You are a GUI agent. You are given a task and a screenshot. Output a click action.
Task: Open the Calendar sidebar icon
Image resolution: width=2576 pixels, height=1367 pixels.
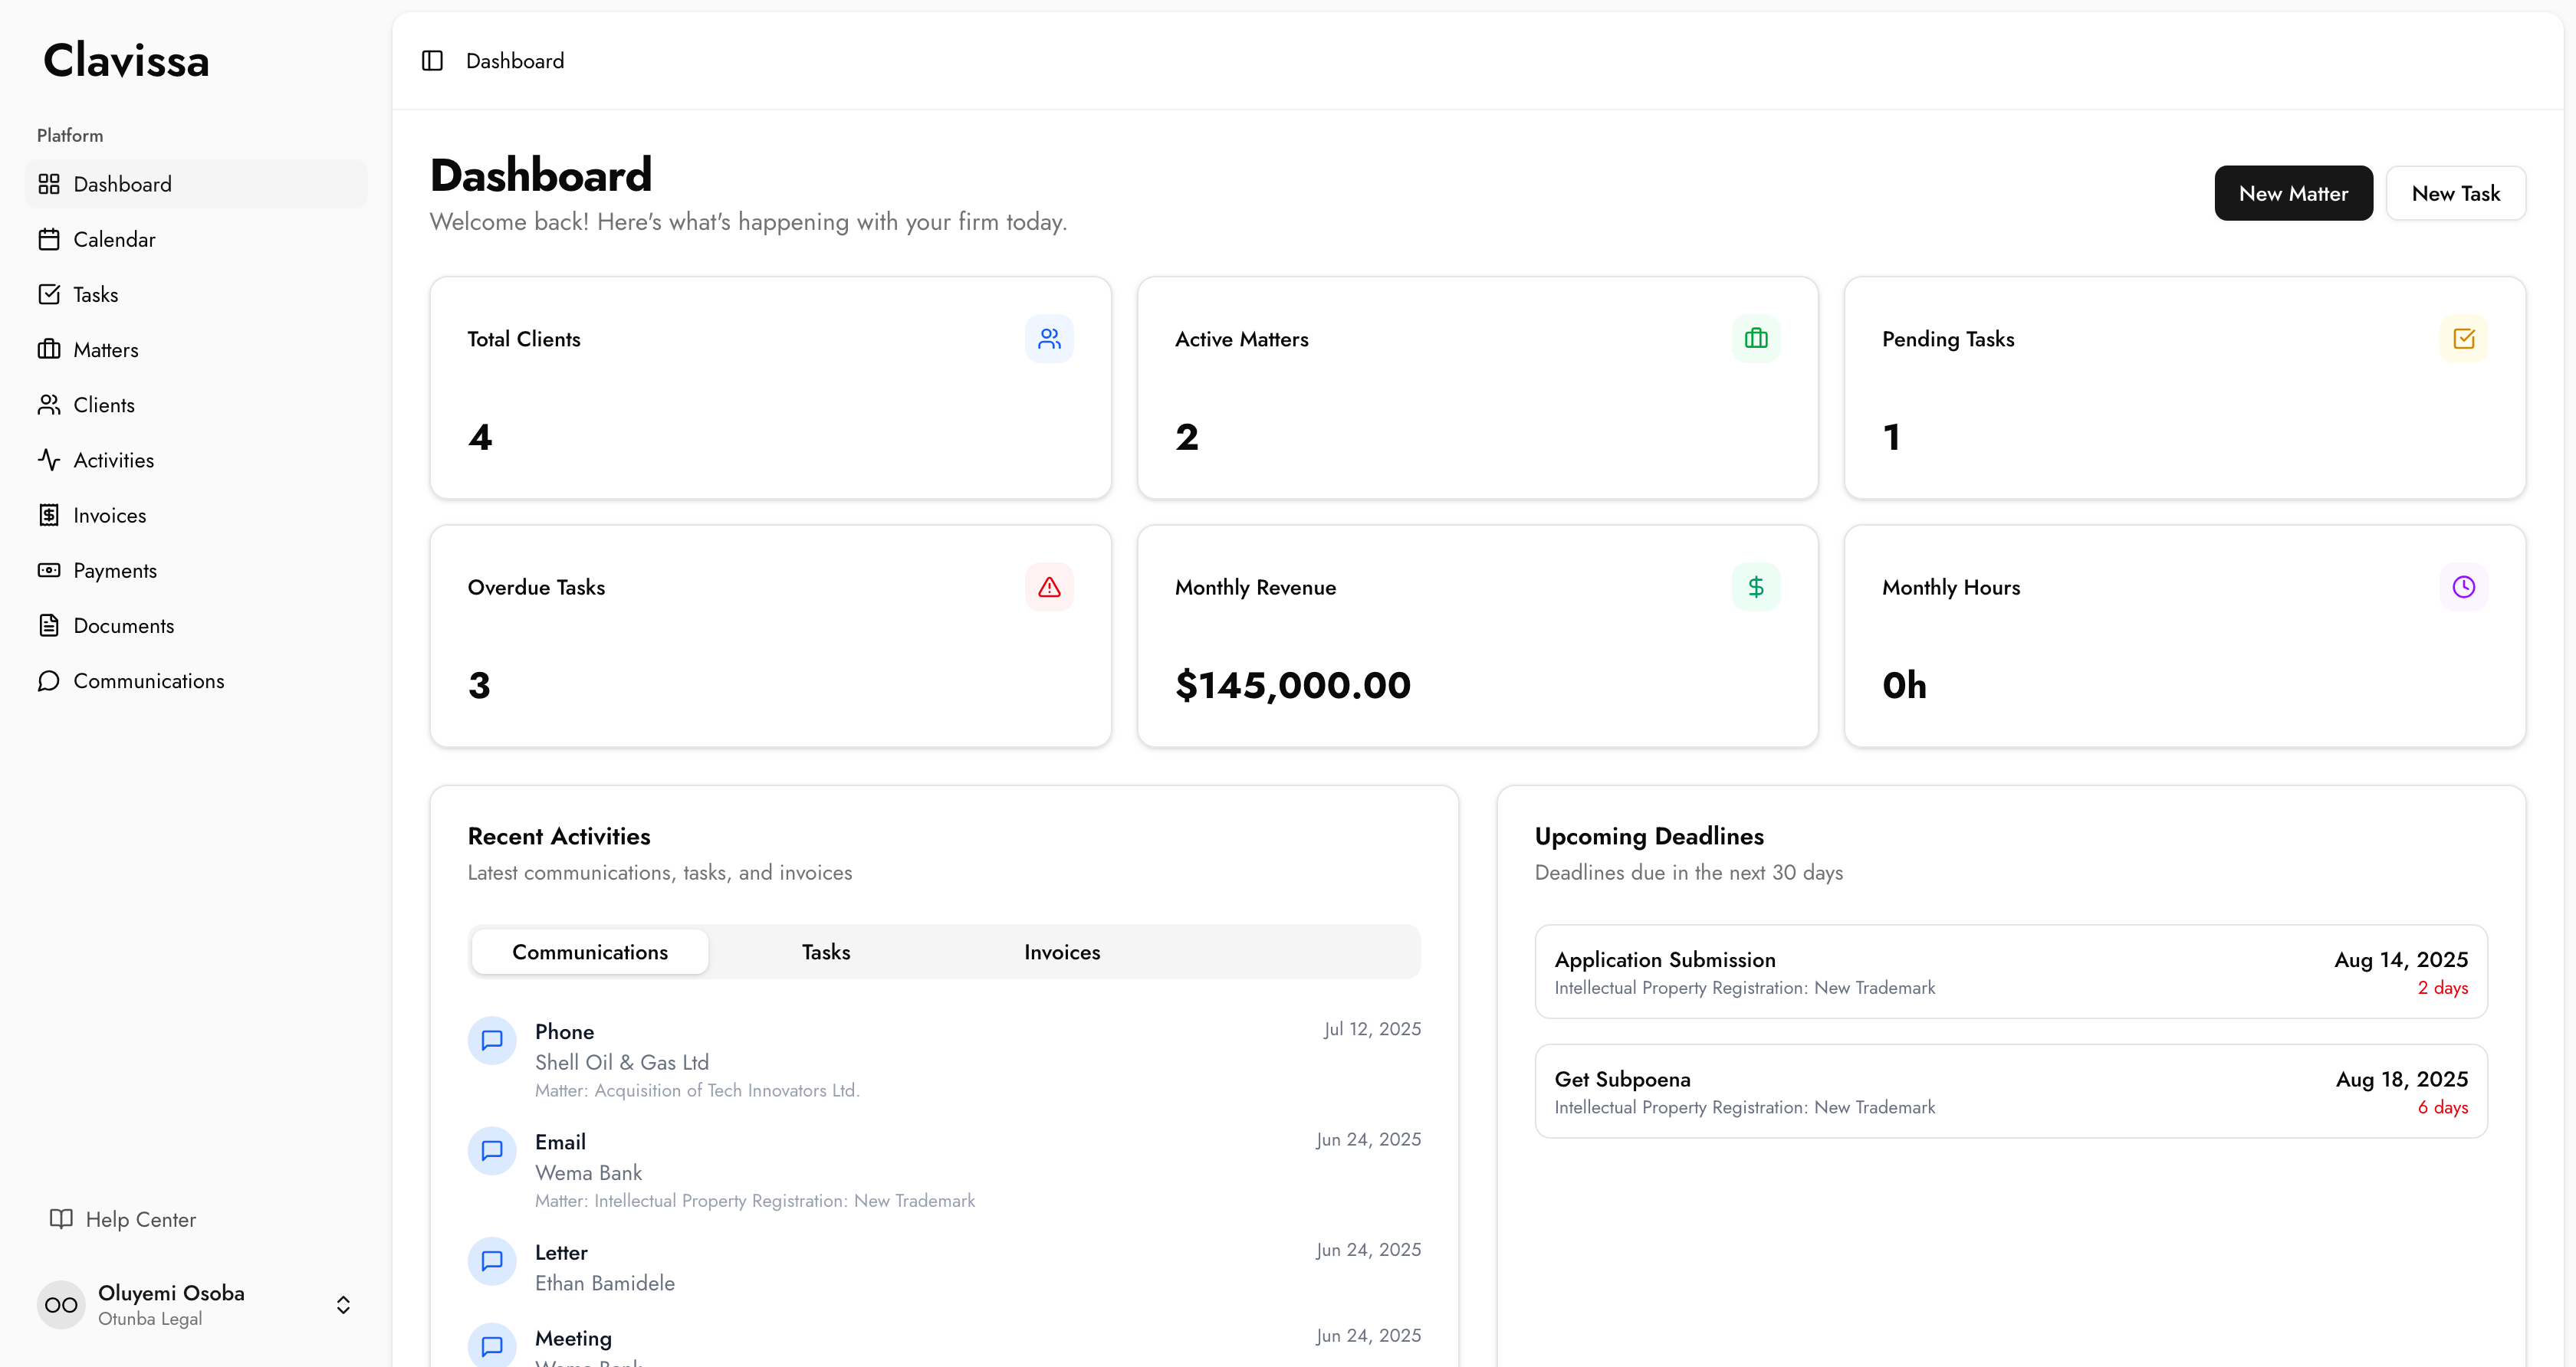[x=49, y=240]
